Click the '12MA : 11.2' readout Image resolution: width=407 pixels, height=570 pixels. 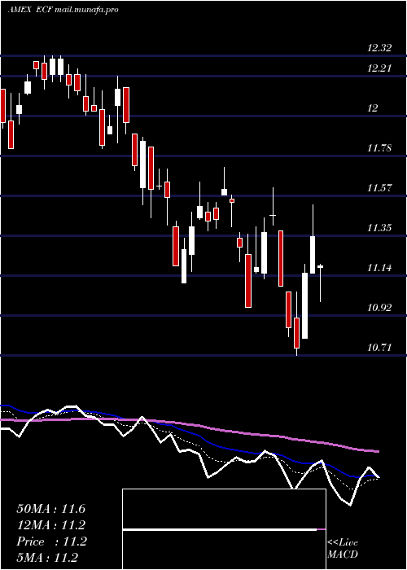50,525
